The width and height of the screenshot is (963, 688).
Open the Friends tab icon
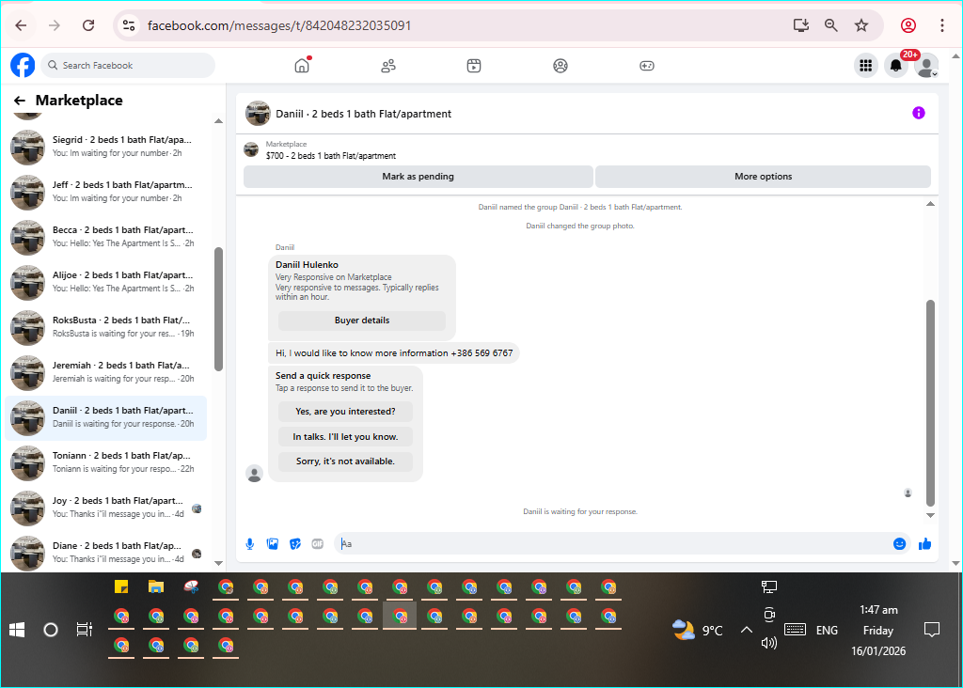pyautogui.click(x=388, y=66)
